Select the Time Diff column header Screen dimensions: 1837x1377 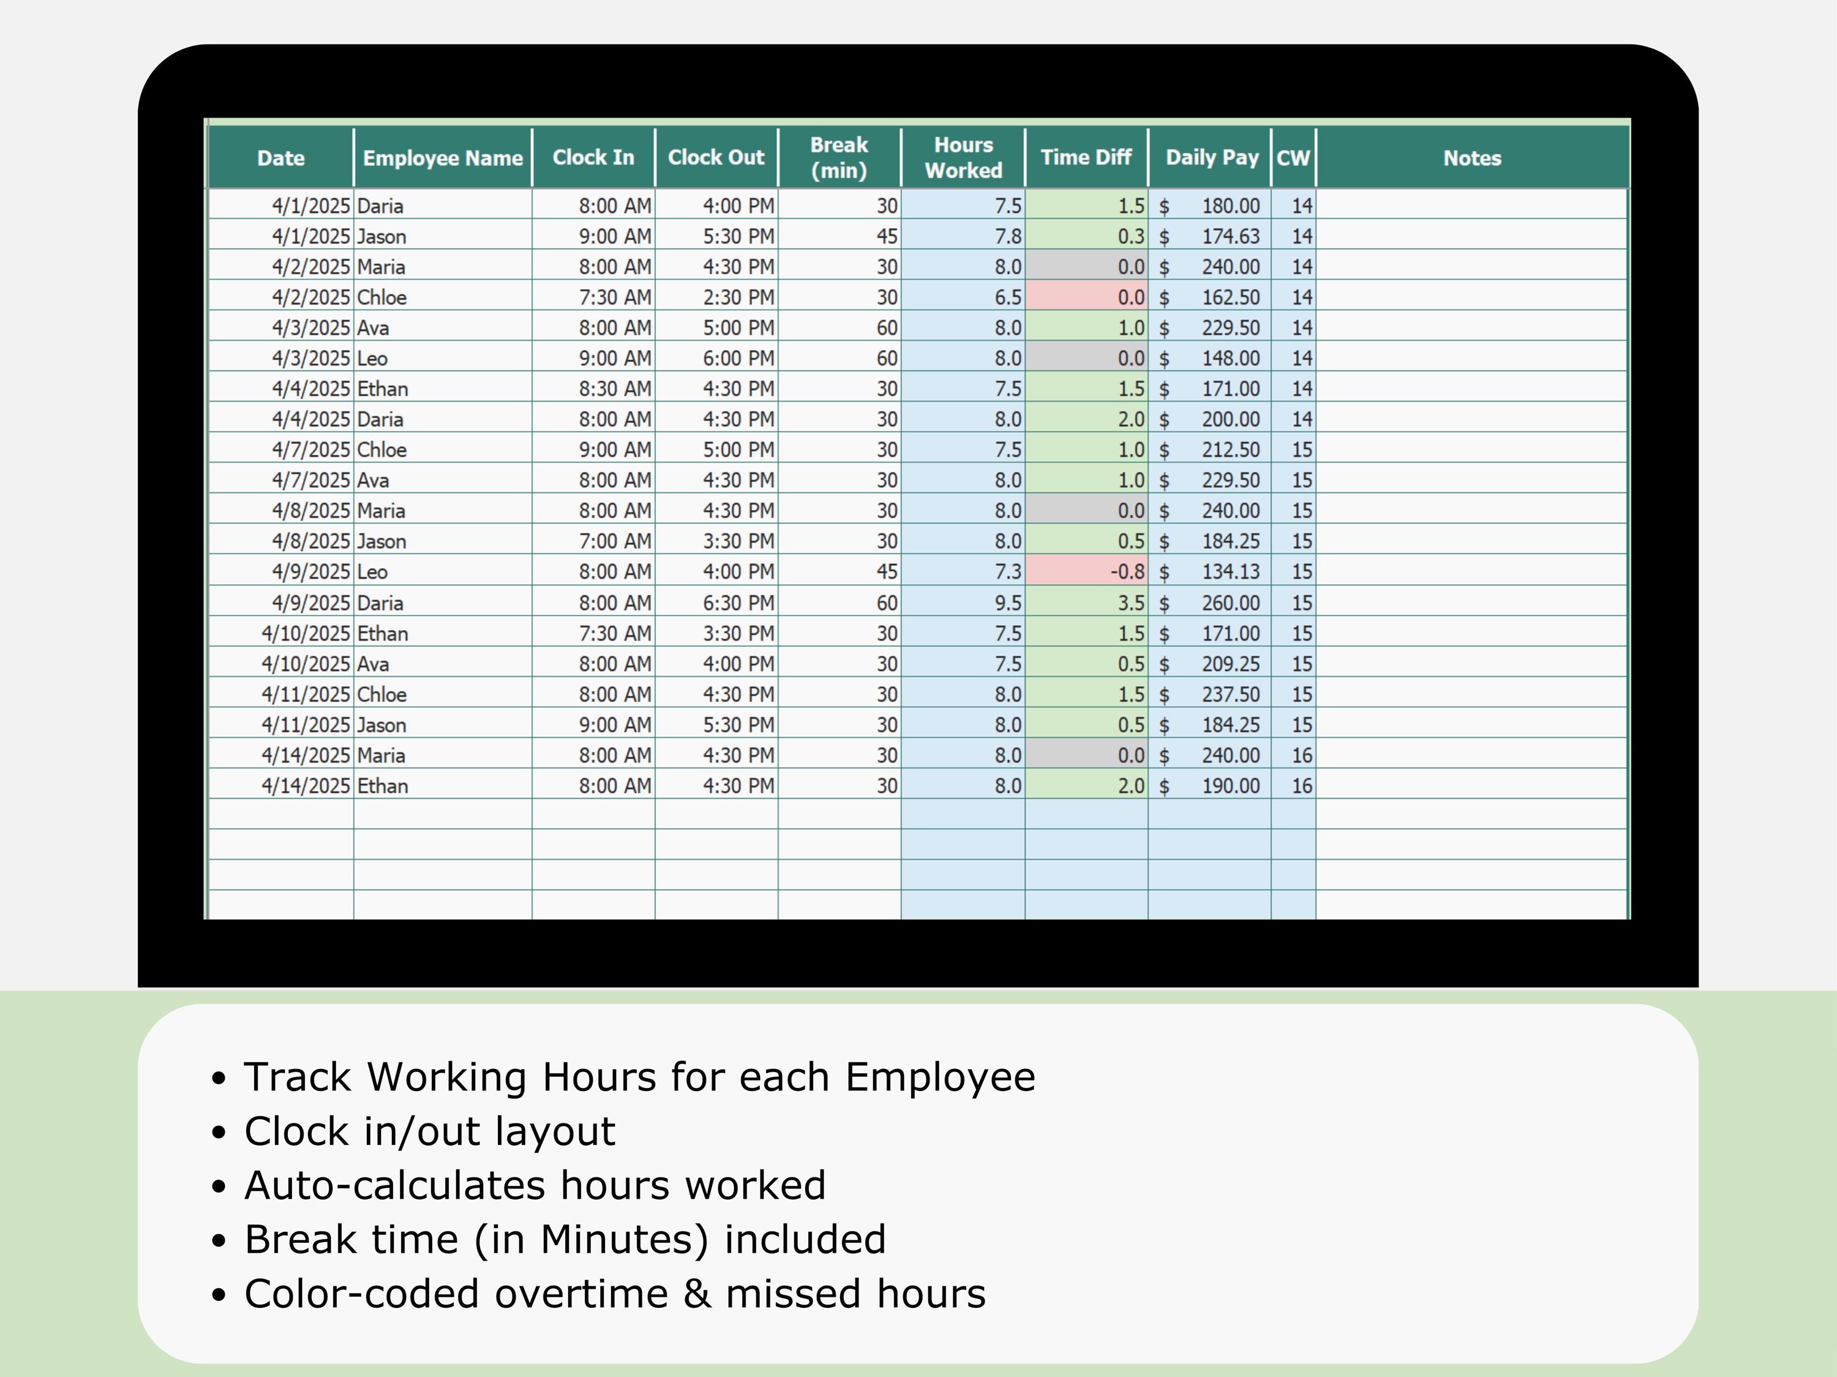pyautogui.click(x=1086, y=158)
